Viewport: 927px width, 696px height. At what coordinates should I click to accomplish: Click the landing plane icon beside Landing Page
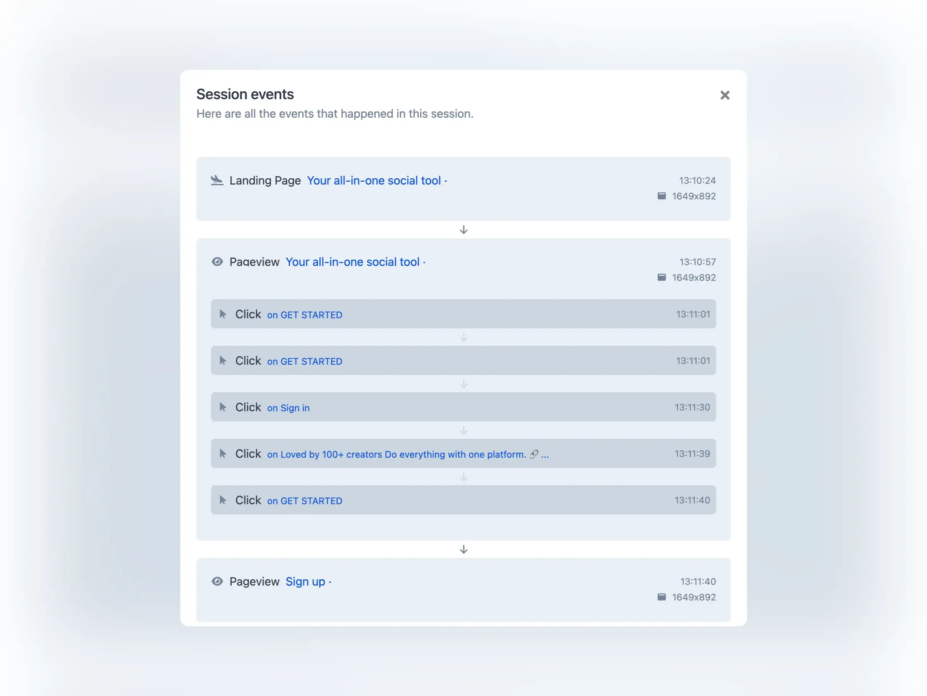pos(217,181)
